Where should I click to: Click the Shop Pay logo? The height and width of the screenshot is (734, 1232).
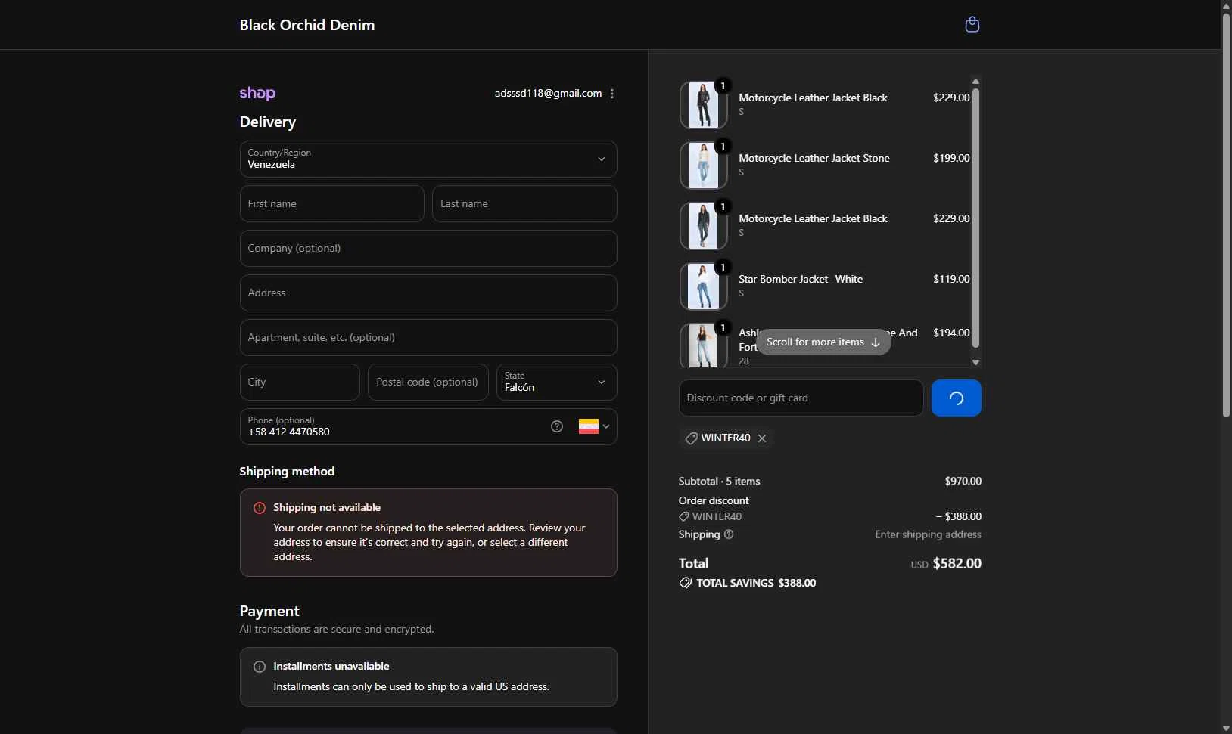click(257, 93)
